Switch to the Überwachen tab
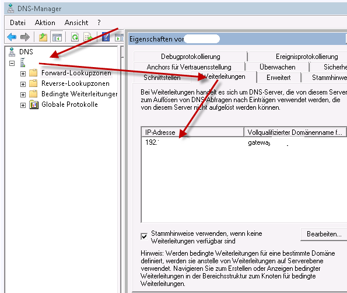This screenshot has width=347, height=293. (x=277, y=67)
